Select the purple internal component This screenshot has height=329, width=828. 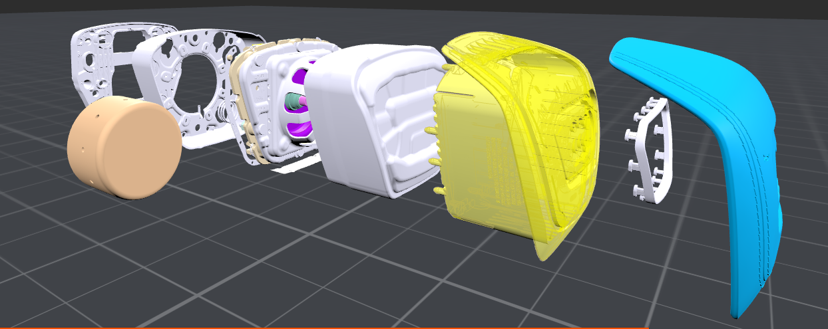tap(301, 128)
